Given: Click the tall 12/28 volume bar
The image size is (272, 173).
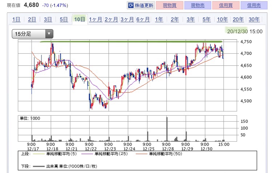Looking at the screenshot, I should tap(167, 129).
